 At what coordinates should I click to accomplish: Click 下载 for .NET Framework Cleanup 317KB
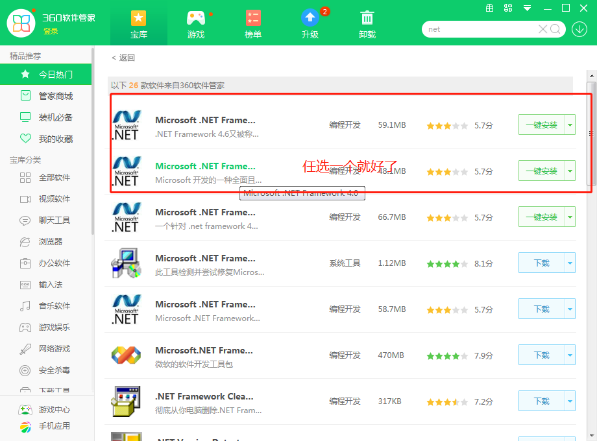point(541,401)
